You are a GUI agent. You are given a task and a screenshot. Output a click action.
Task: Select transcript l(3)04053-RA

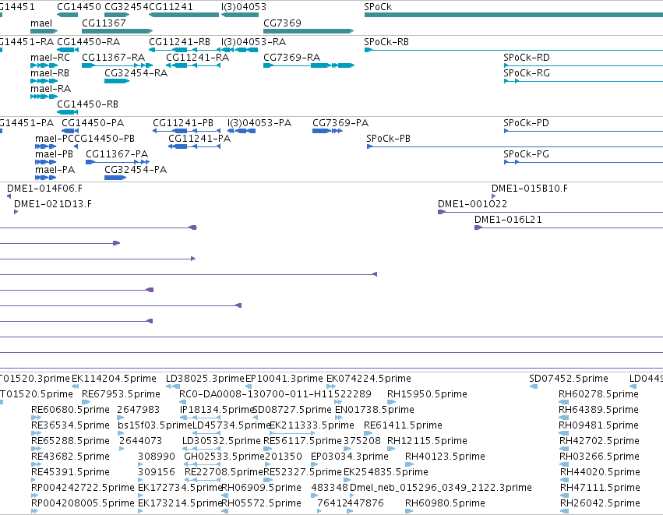pyautogui.click(x=253, y=42)
